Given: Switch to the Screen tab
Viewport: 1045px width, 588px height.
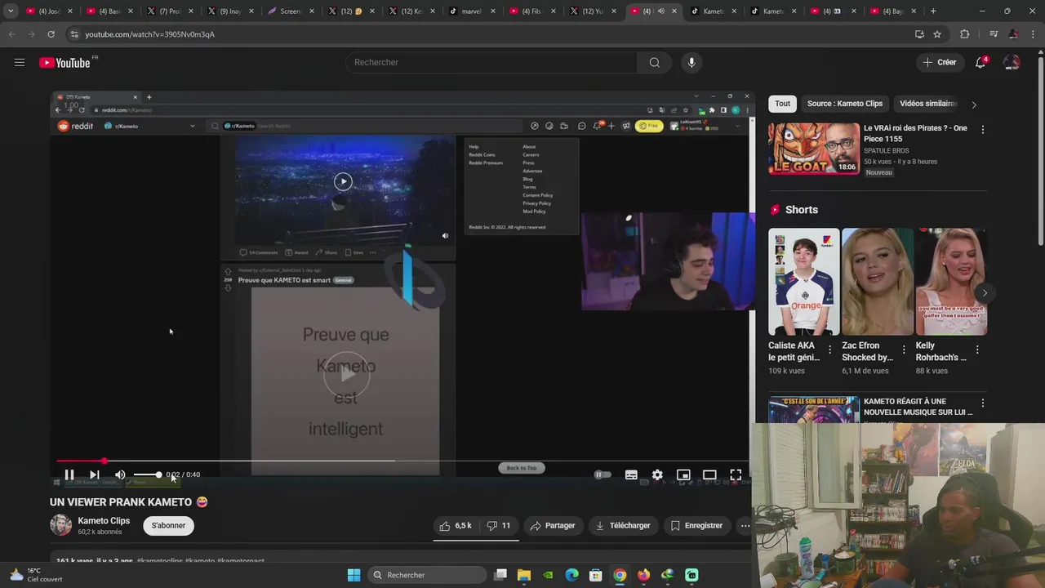Looking at the screenshot, I should [x=290, y=11].
